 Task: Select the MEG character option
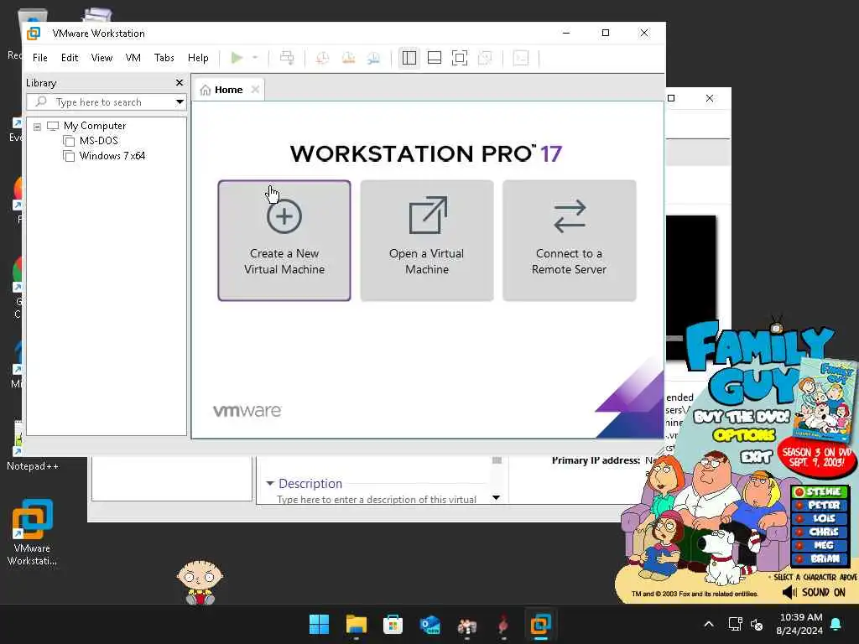tap(820, 545)
